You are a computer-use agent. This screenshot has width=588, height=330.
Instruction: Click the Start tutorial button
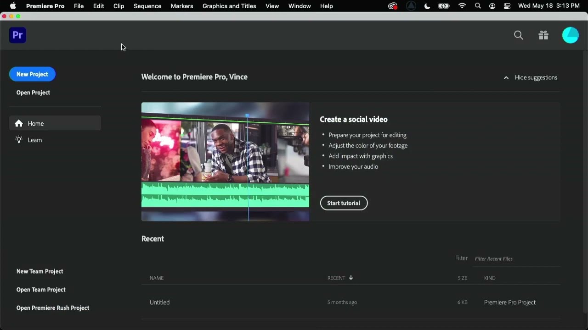pos(344,203)
